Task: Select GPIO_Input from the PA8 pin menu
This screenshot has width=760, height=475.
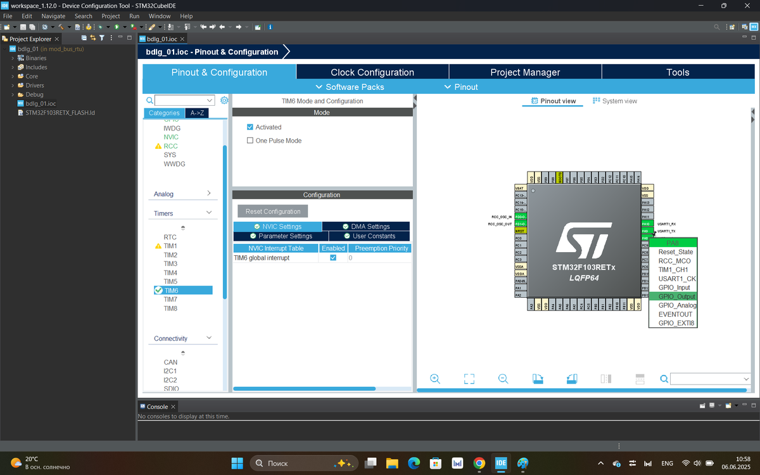Action: pyautogui.click(x=674, y=288)
